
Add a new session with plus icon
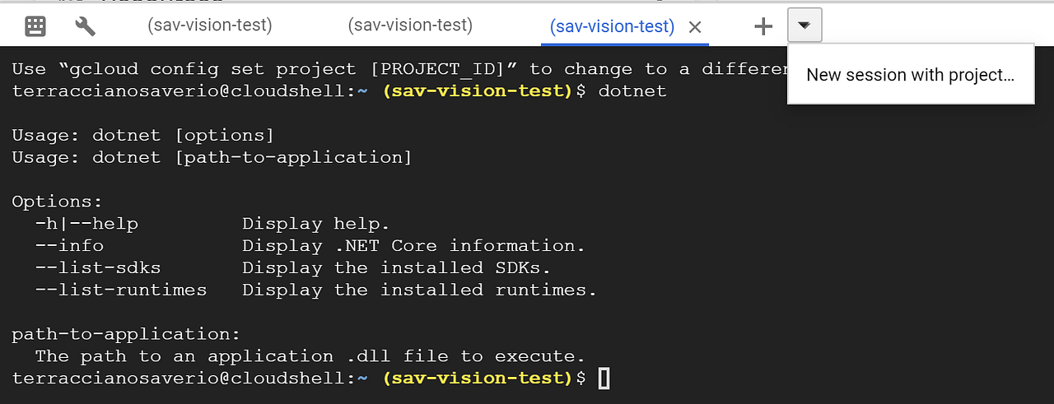(763, 26)
